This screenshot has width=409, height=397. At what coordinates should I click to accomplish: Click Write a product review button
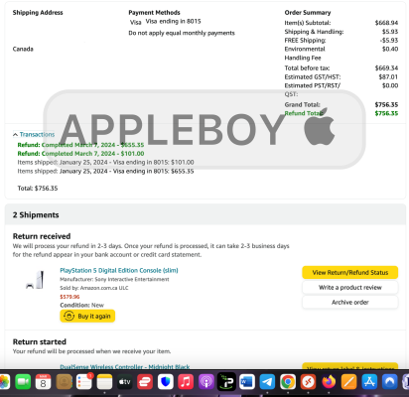click(350, 288)
